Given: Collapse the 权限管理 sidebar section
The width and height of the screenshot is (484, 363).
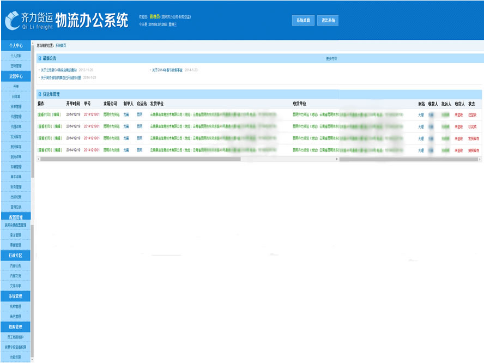Looking at the screenshot, I should click(x=16, y=326).
